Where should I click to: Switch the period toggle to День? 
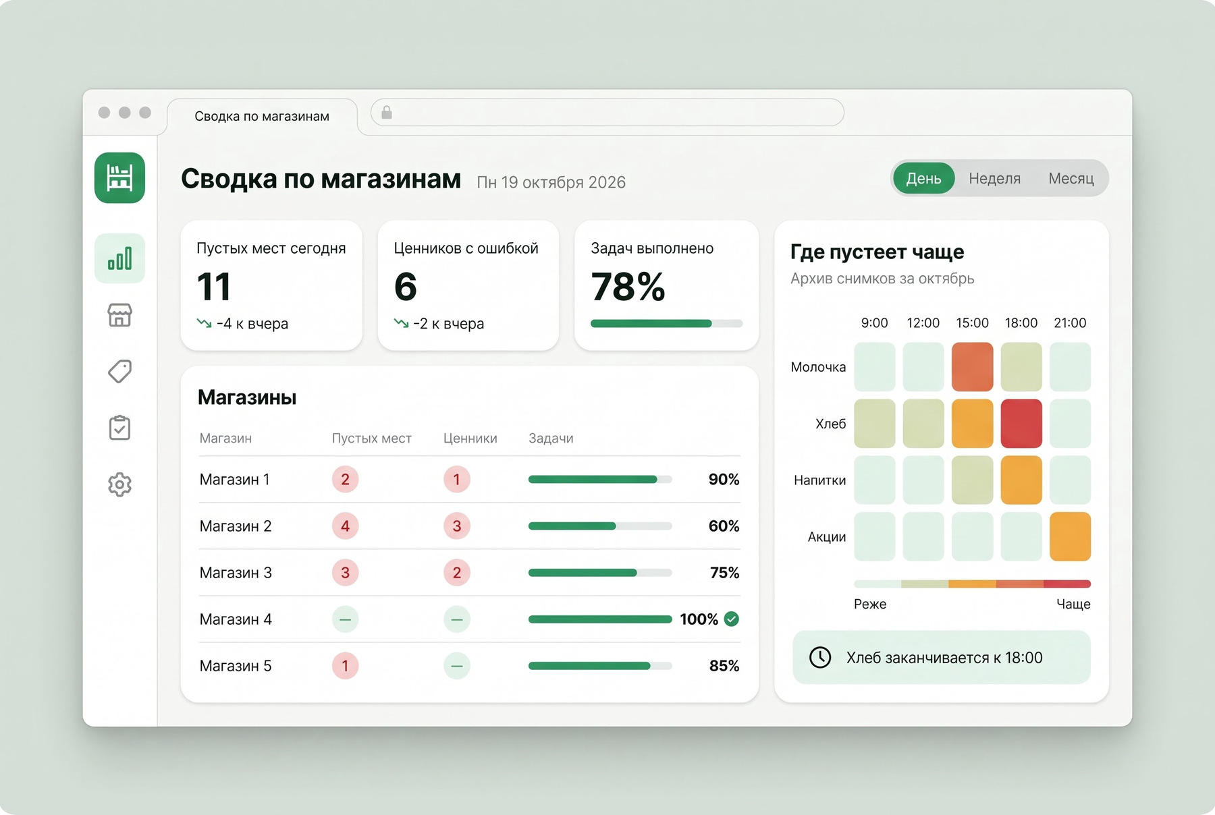(x=923, y=178)
